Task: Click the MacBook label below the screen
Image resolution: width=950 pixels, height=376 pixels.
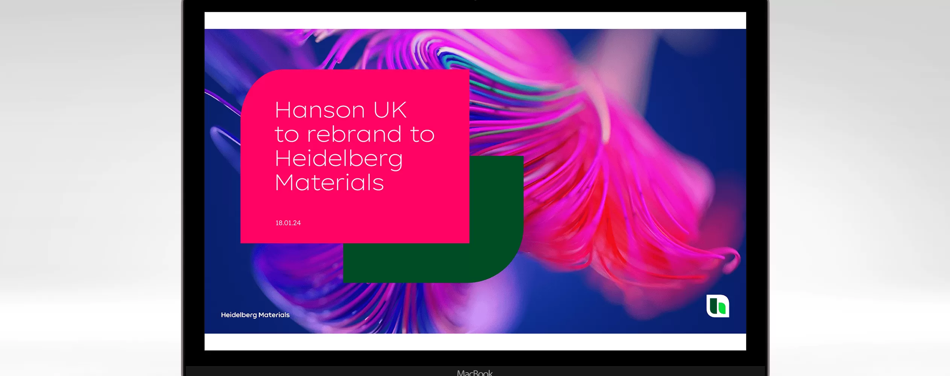Action: pos(475,373)
